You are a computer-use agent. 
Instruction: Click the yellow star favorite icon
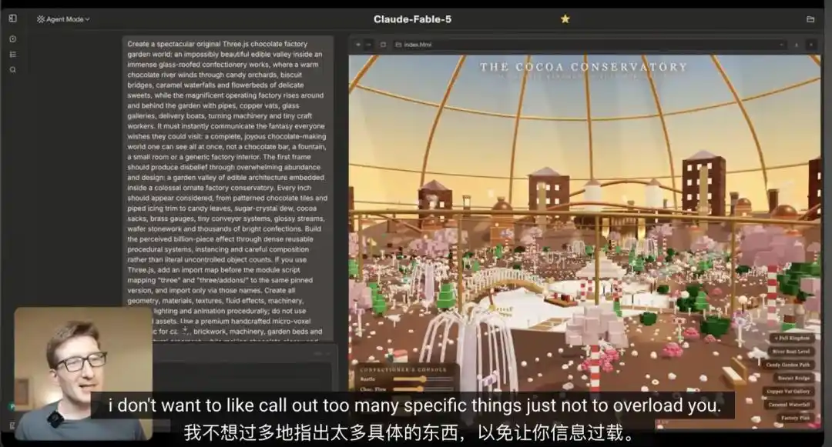tap(565, 19)
